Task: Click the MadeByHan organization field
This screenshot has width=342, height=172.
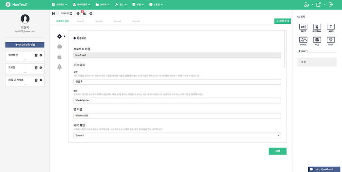Action: 177,100
